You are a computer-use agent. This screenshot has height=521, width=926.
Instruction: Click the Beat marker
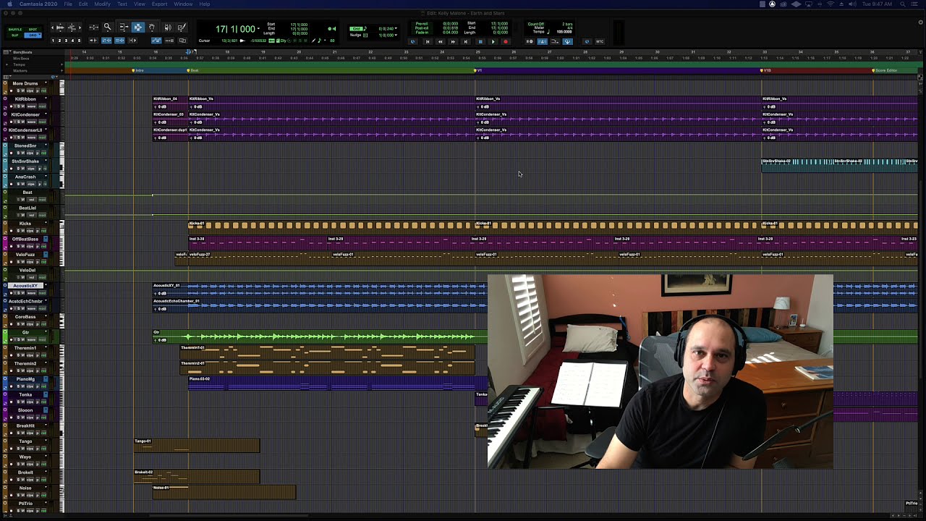[192, 70]
